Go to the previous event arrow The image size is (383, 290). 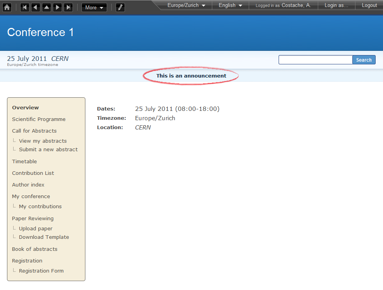36,7
